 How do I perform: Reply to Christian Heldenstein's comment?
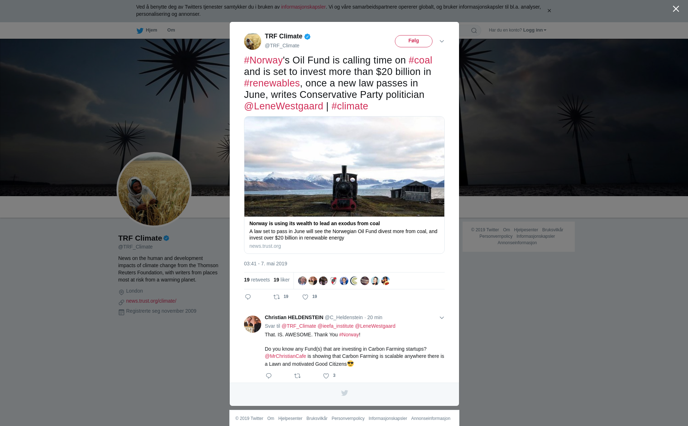(x=269, y=376)
